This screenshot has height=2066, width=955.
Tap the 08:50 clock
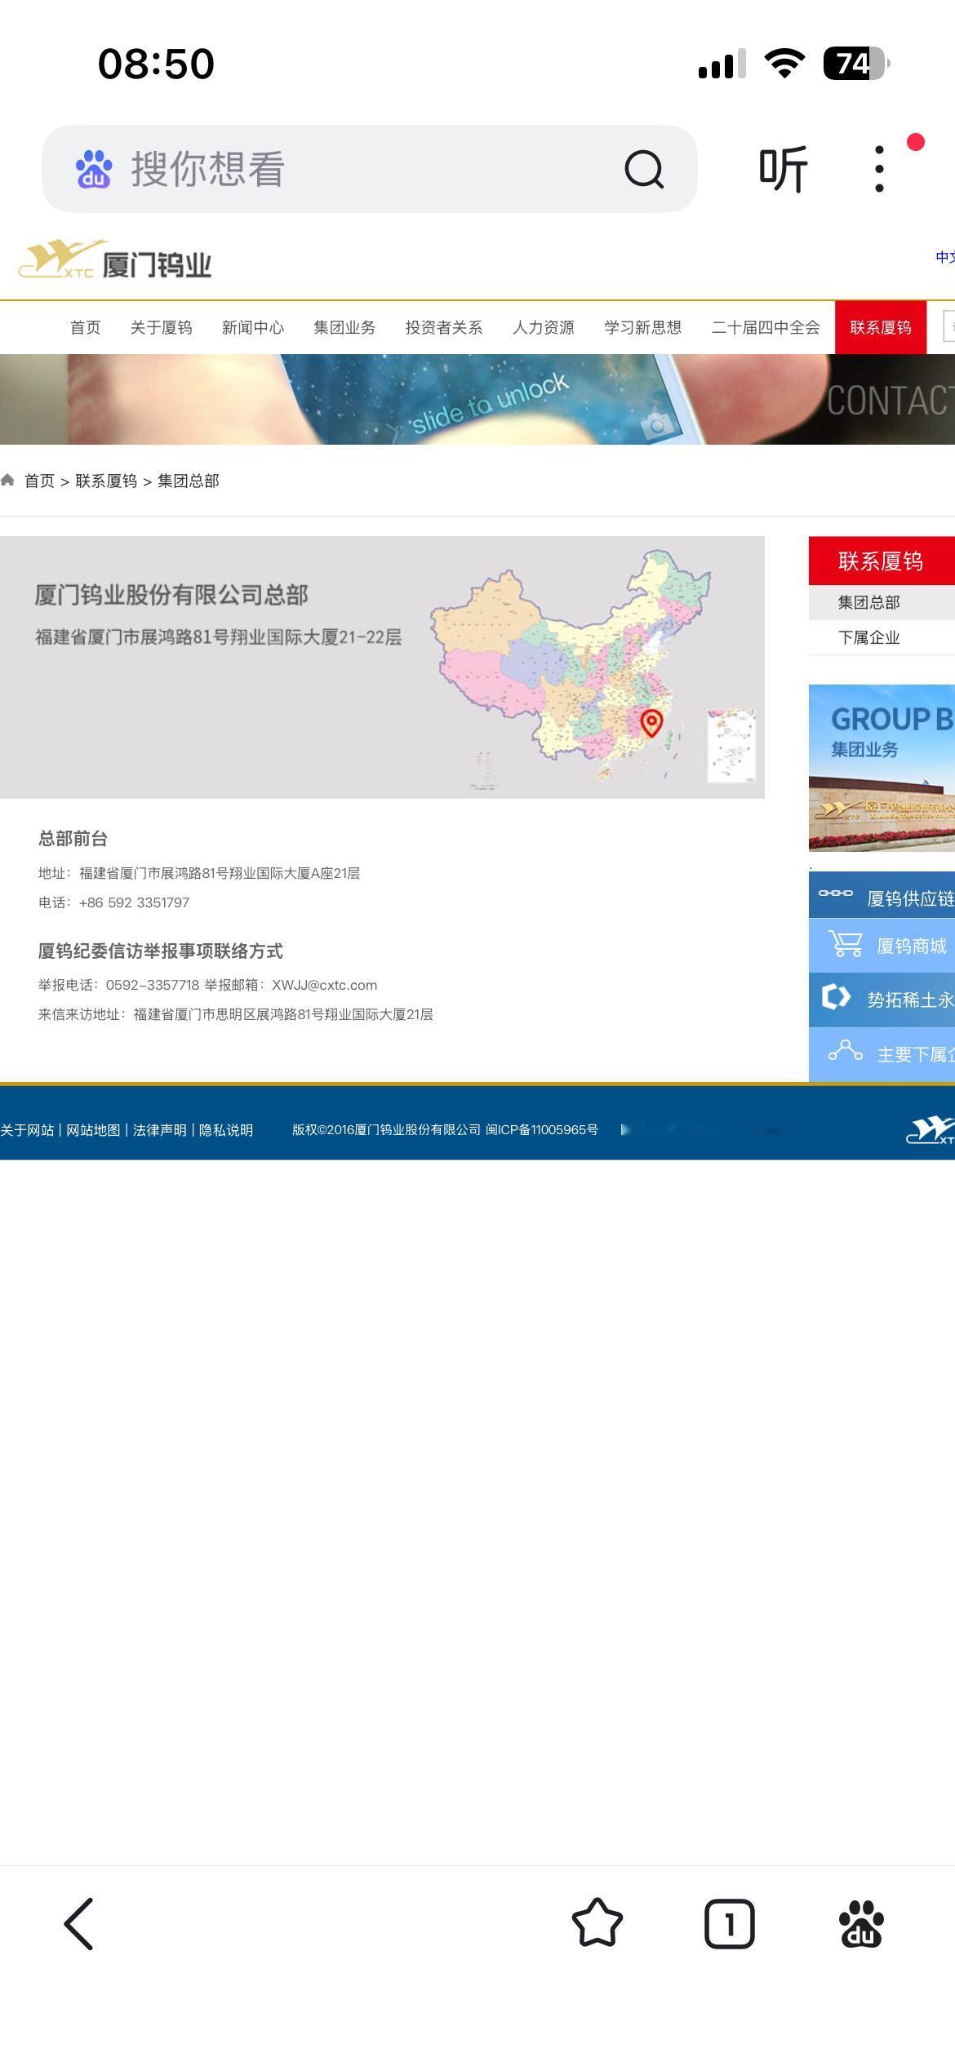point(156,64)
